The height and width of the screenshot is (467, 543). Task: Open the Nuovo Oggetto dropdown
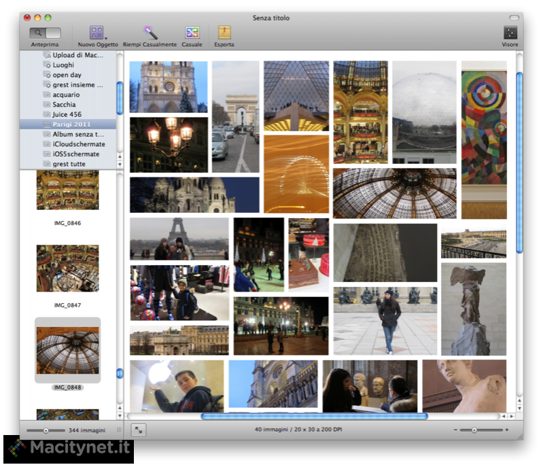click(x=97, y=33)
